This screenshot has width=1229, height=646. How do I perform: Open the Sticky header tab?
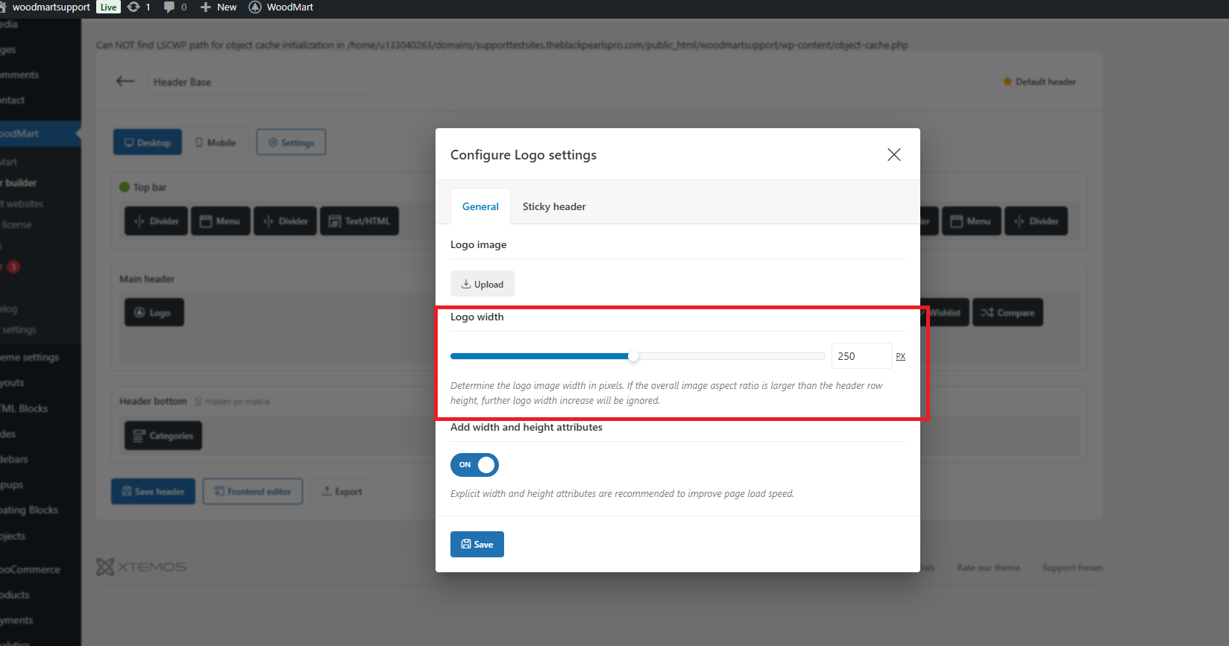click(x=554, y=206)
